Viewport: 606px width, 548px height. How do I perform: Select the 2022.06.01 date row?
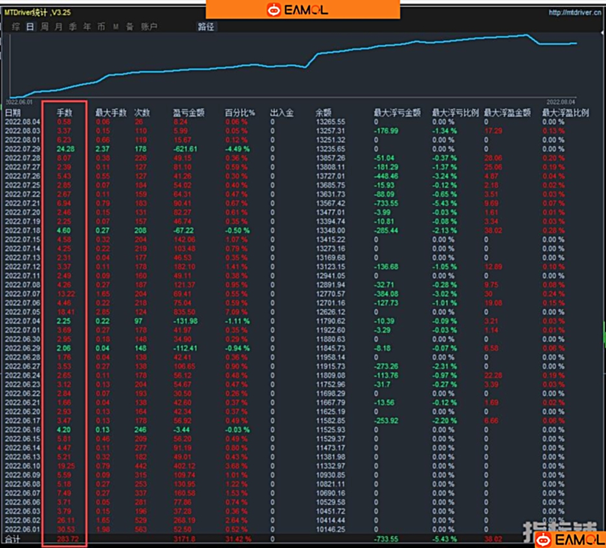[x=23, y=529]
